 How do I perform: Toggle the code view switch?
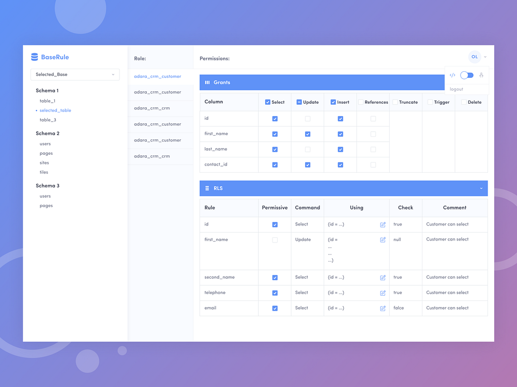click(466, 75)
